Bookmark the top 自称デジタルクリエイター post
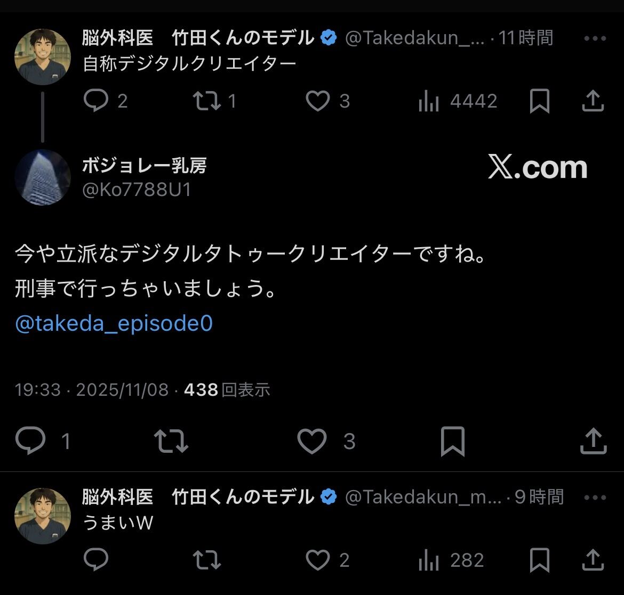This screenshot has width=624, height=595. [540, 101]
